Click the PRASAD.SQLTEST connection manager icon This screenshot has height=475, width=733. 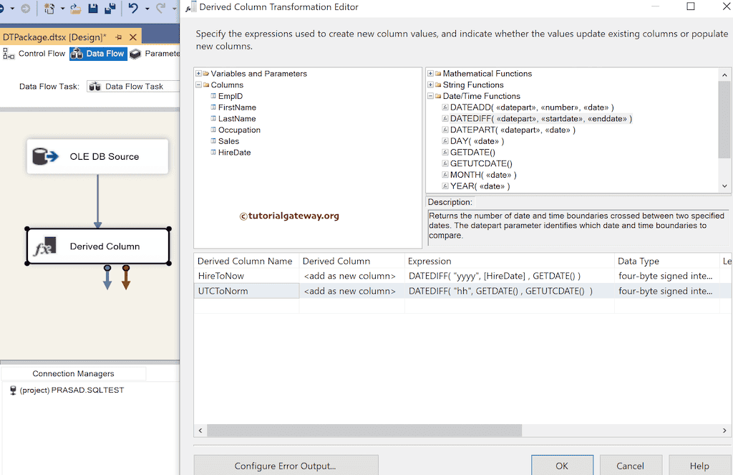click(14, 390)
